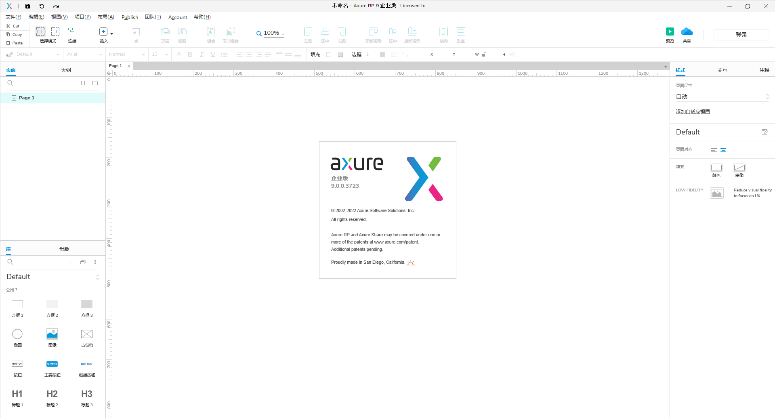Click 添加自适应视图 link
Viewport: 775px width, 418px height.
[x=693, y=112]
